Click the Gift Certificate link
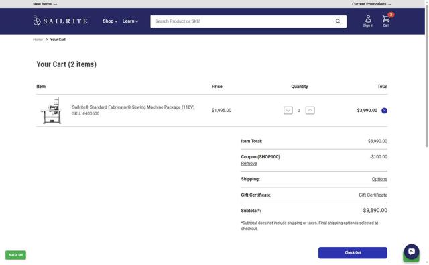The height and width of the screenshot is (265, 429). pos(373,195)
